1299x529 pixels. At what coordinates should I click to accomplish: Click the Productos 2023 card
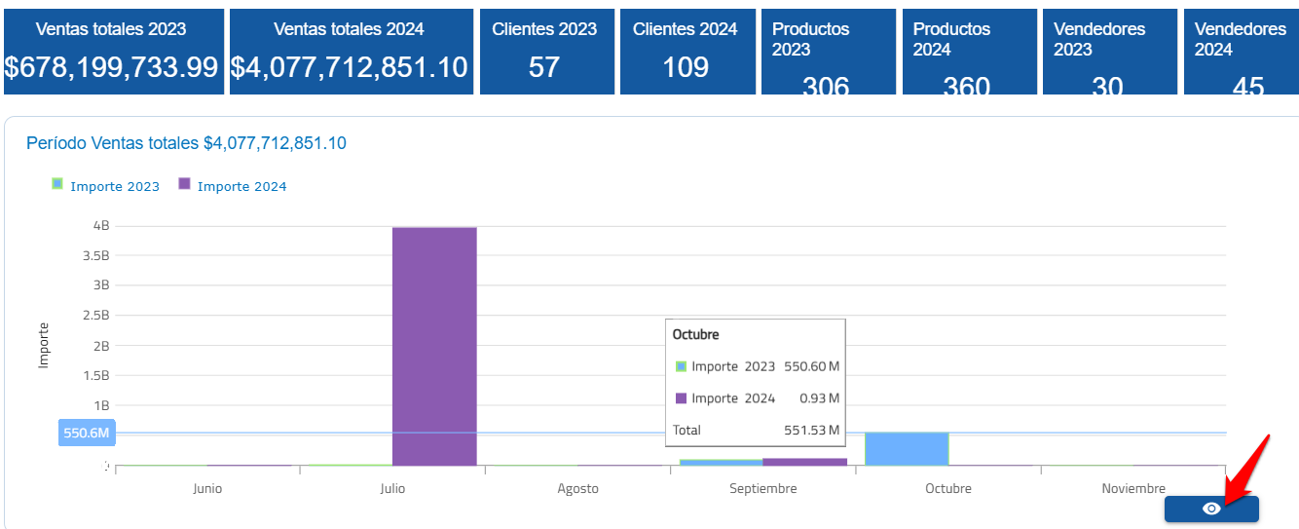point(828,52)
